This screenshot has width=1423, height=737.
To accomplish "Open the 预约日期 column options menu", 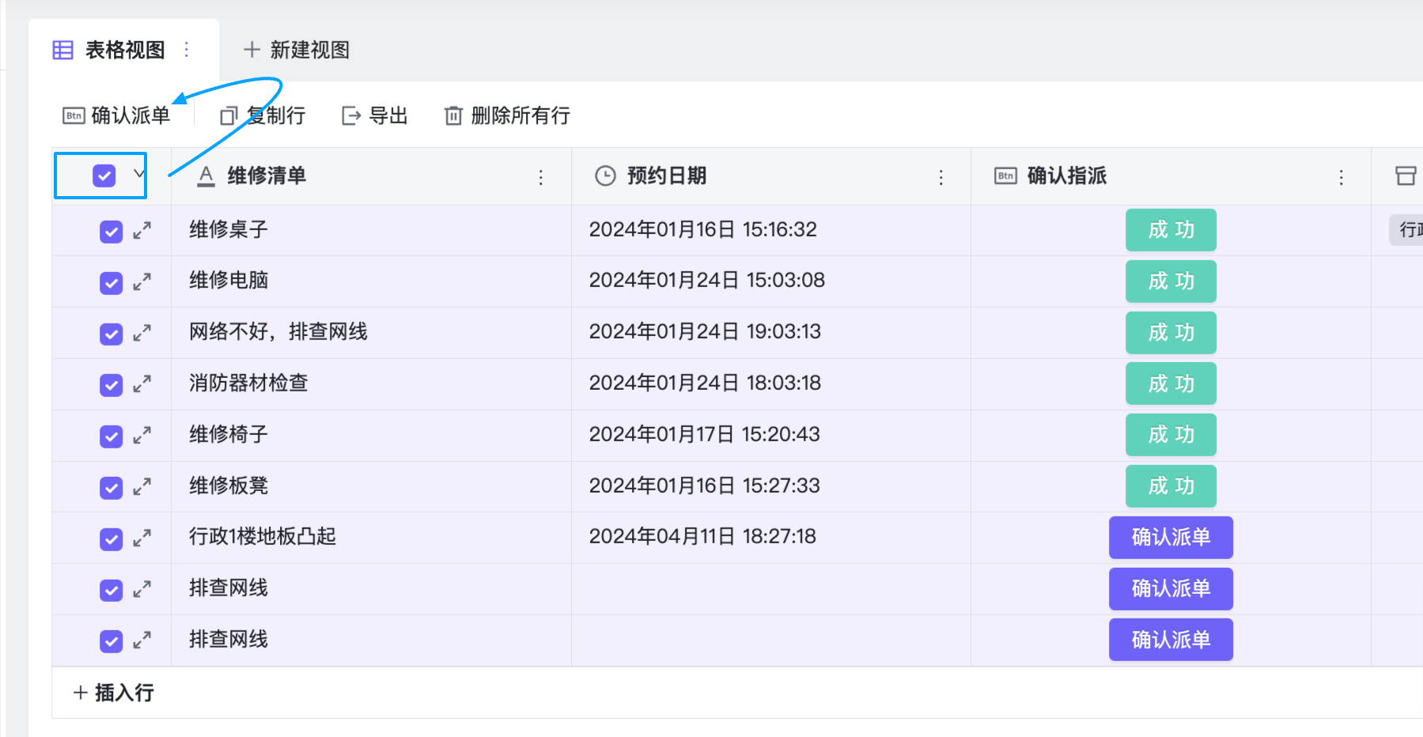I will pos(940,177).
